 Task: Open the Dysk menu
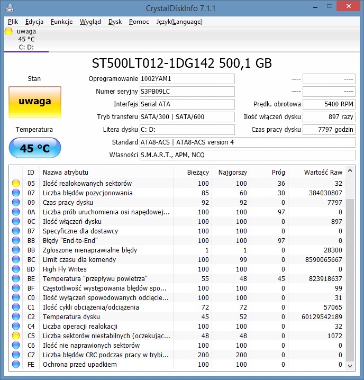[115, 22]
